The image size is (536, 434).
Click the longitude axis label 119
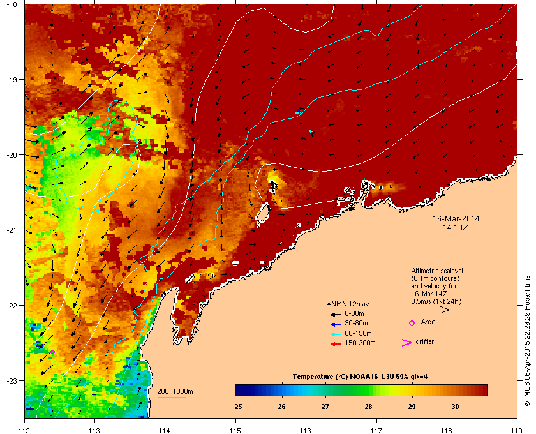pyautogui.click(x=517, y=431)
